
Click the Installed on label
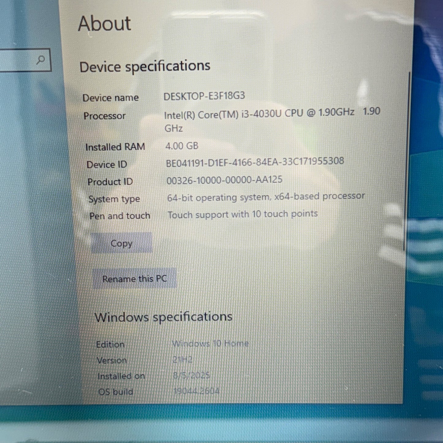click(121, 376)
